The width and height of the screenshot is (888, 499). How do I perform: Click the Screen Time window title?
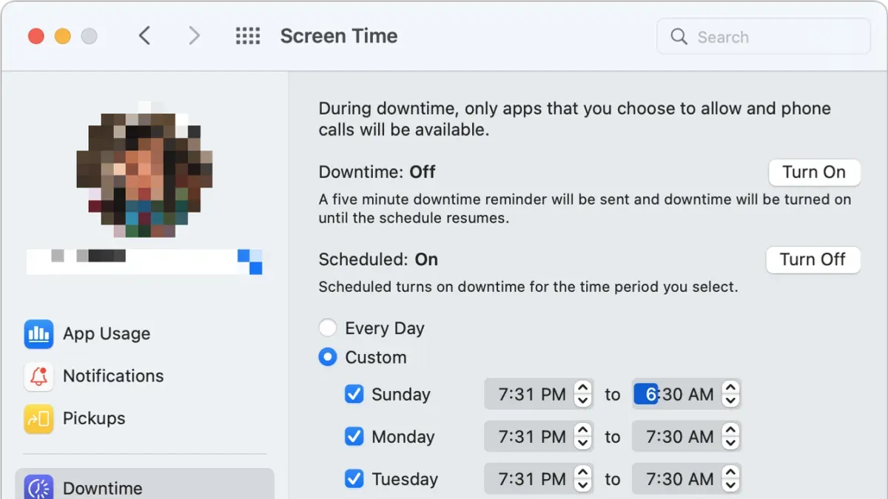(339, 36)
